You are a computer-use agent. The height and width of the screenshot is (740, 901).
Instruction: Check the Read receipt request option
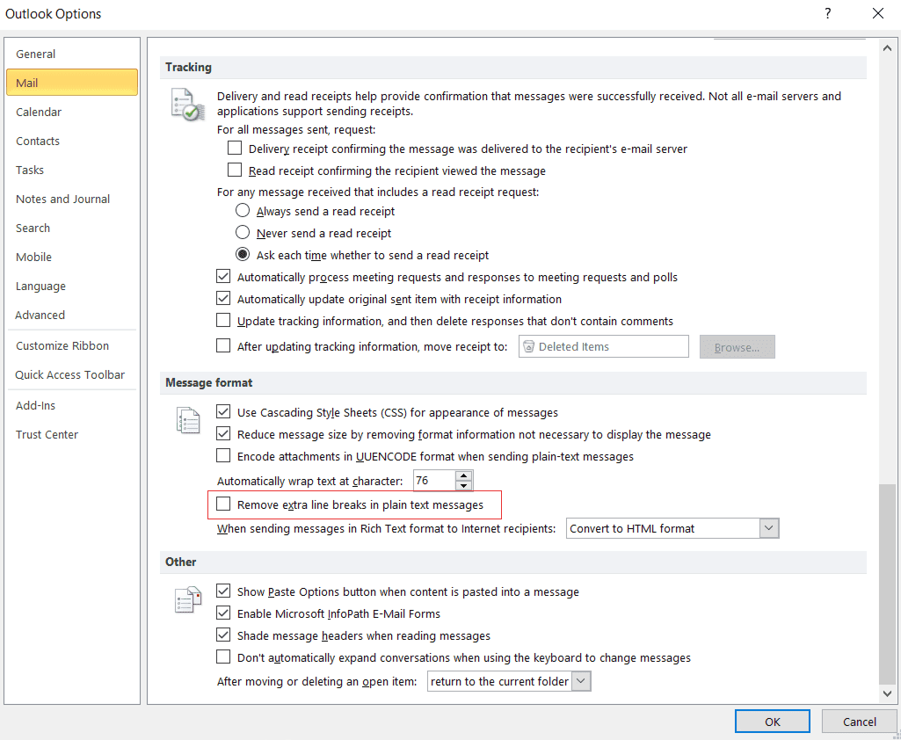click(235, 171)
